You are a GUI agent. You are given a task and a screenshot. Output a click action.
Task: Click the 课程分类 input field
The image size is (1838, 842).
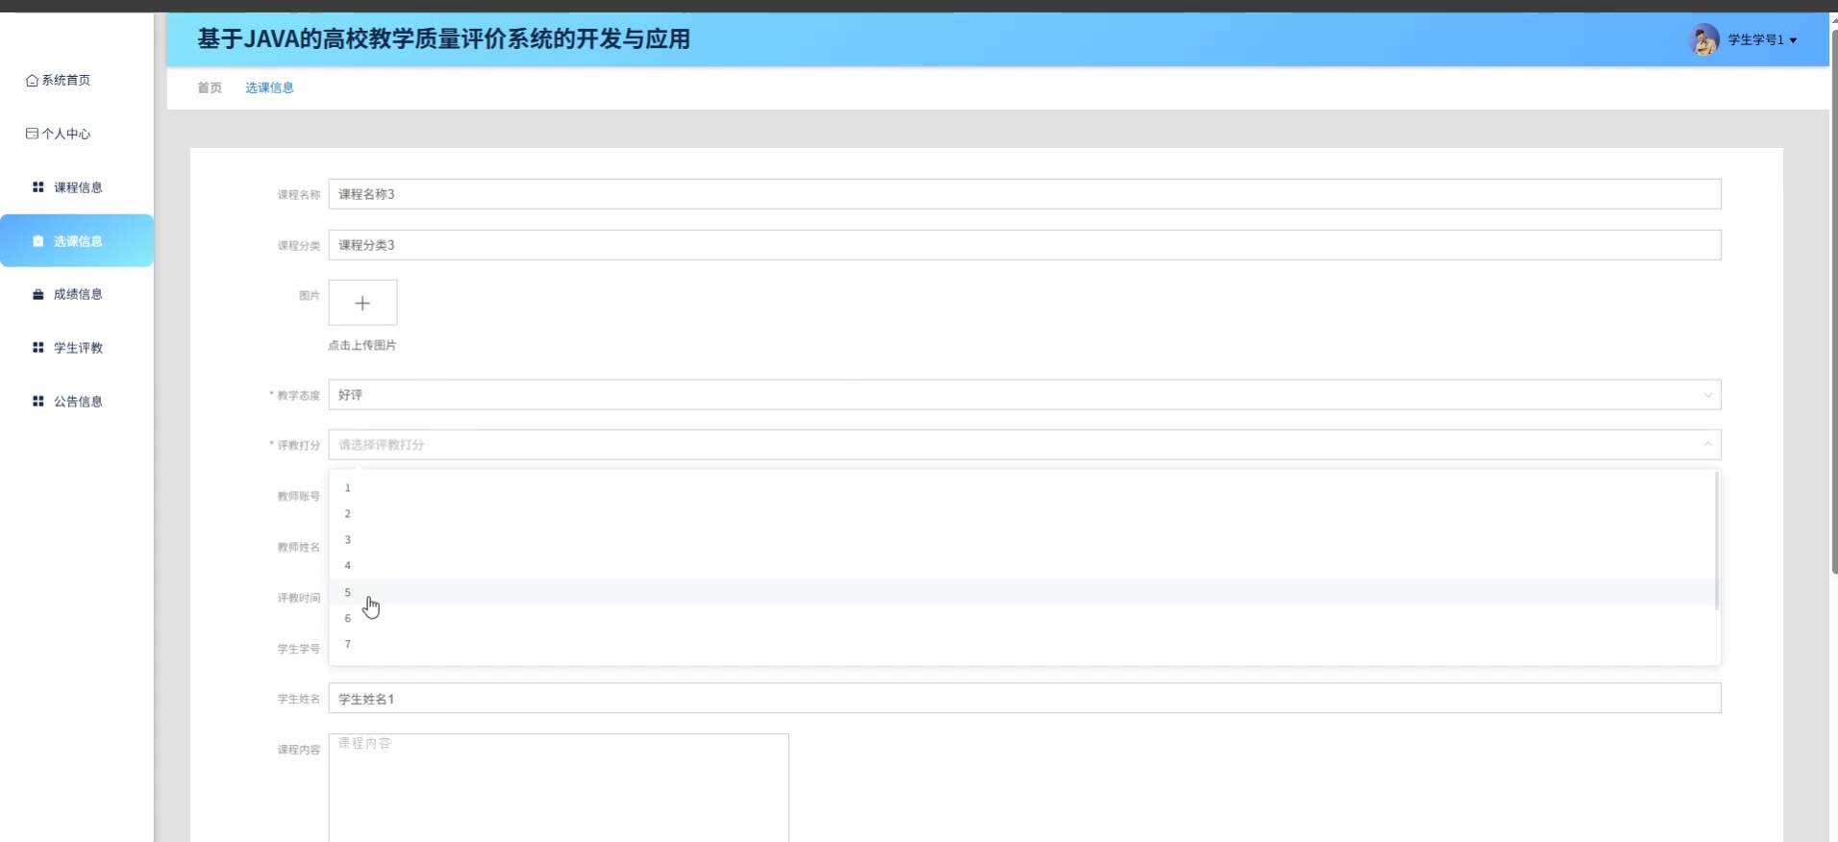1025,245
